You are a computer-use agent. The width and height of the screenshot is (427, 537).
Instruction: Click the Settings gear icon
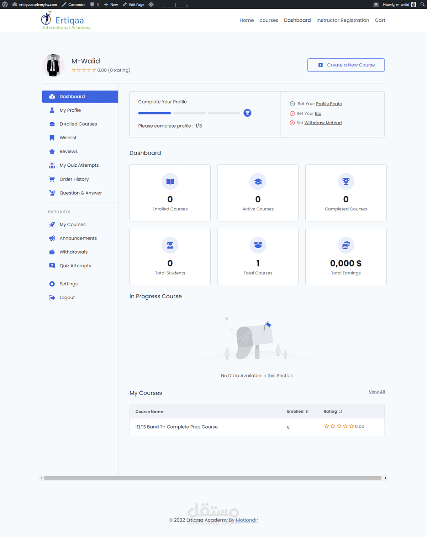click(x=52, y=284)
